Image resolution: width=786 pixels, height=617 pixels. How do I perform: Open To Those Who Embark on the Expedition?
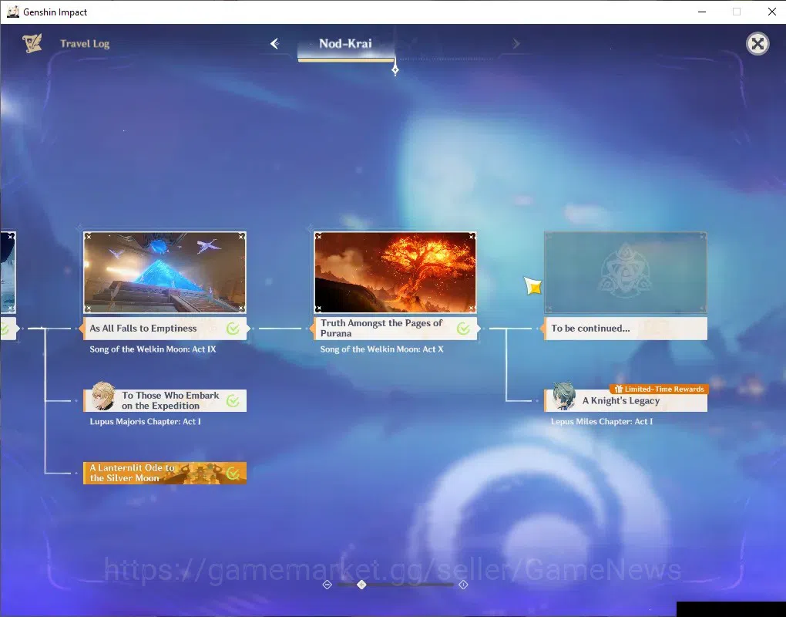click(x=165, y=401)
